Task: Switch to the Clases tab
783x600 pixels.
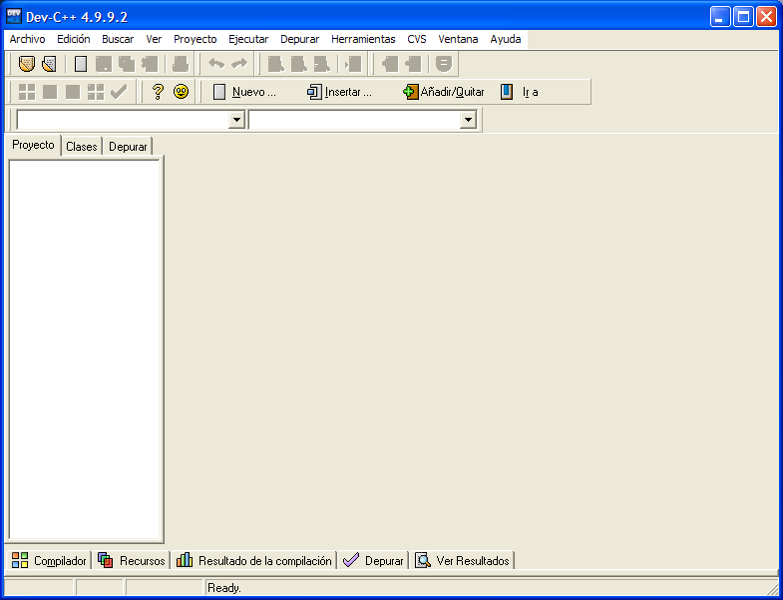Action: pyautogui.click(x=82, y=147)
